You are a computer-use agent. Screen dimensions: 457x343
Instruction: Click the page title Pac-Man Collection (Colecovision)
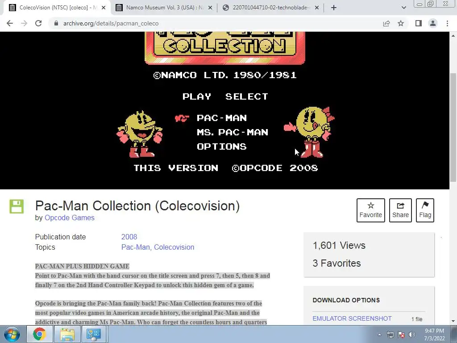click(137, 206)
